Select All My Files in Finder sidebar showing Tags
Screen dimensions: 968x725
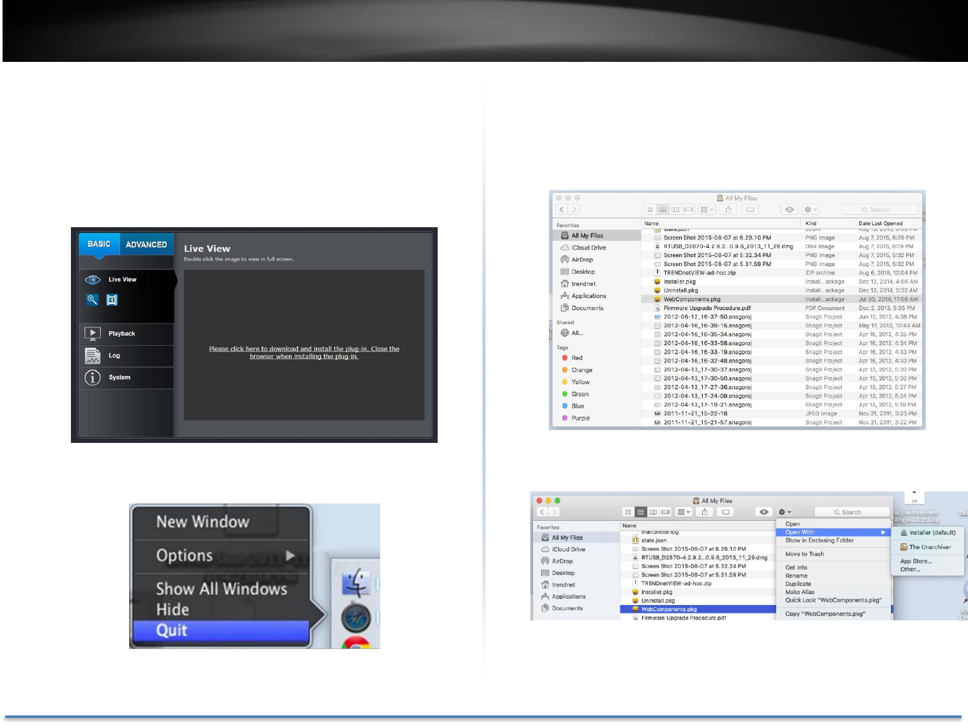[x=596, y=235]
